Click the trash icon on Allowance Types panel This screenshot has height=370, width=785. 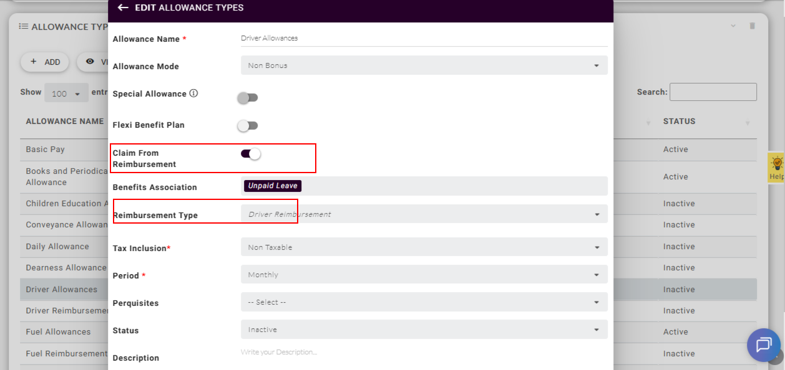(x=752, y=26)
